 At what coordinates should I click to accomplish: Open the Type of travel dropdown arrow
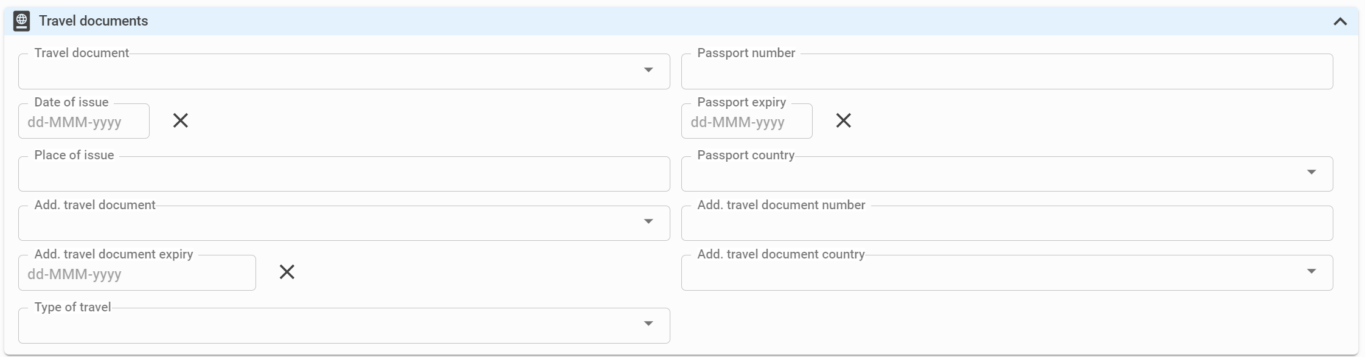(648, 324)
